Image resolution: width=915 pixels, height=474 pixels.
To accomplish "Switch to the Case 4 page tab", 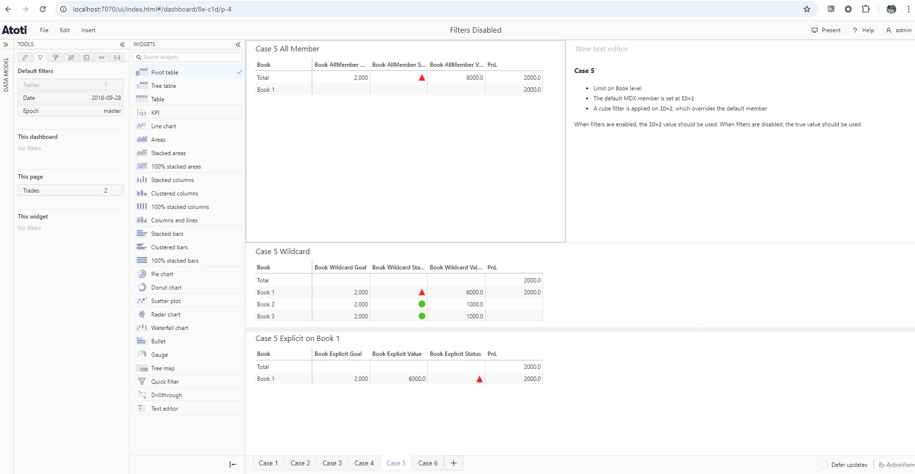I will click(x=364, y=463).
